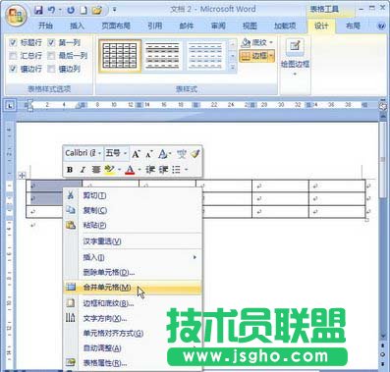Shrink font size in mini toolbar
Screen dimensions: 390x372
click(x=149, y=154)
